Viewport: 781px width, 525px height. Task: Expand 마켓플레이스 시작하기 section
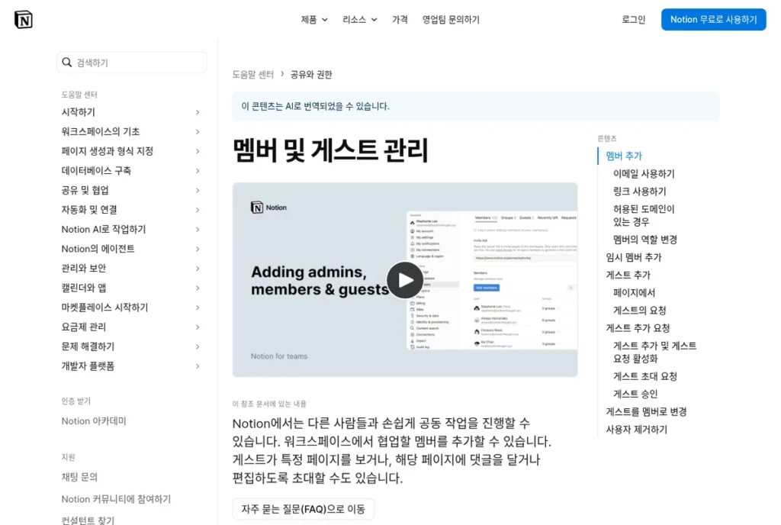pos(130,308)
